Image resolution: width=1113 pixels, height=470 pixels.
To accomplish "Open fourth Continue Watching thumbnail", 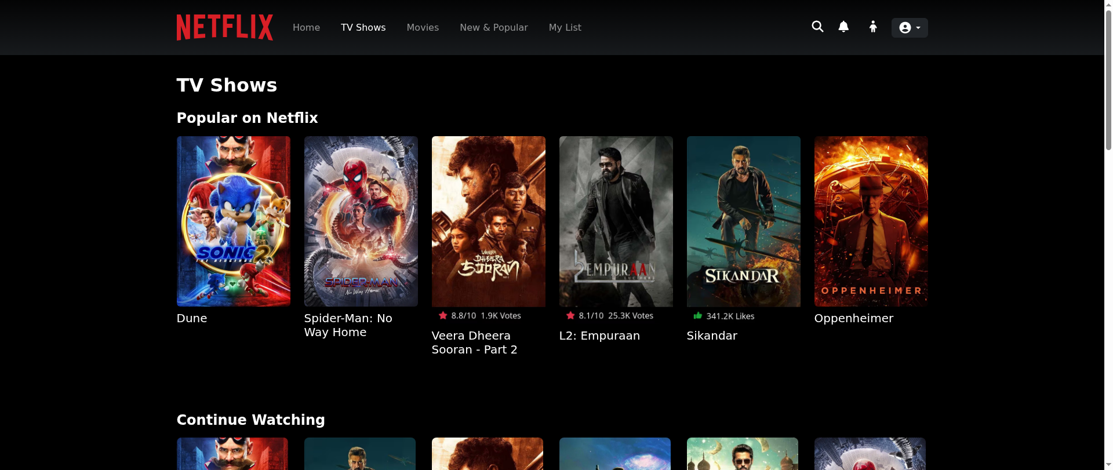I will [x=615, y=454].
